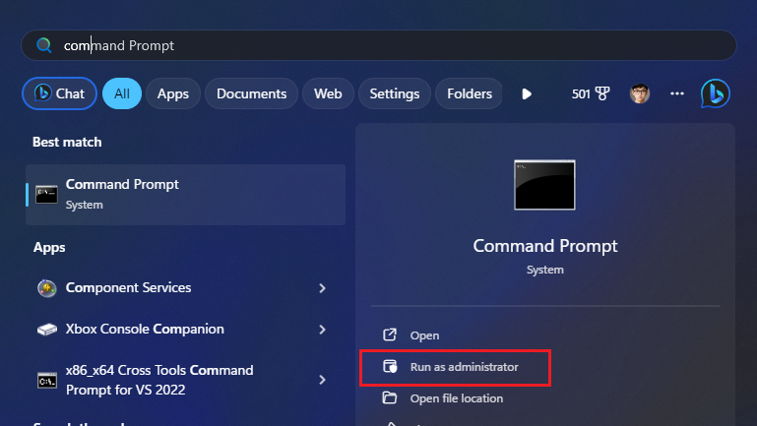Click the Component Services icon
757x426 pixels.
(x=47, y=288)
